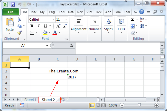Minimize the ribbon with caret icon

click(x=135, y=12)
